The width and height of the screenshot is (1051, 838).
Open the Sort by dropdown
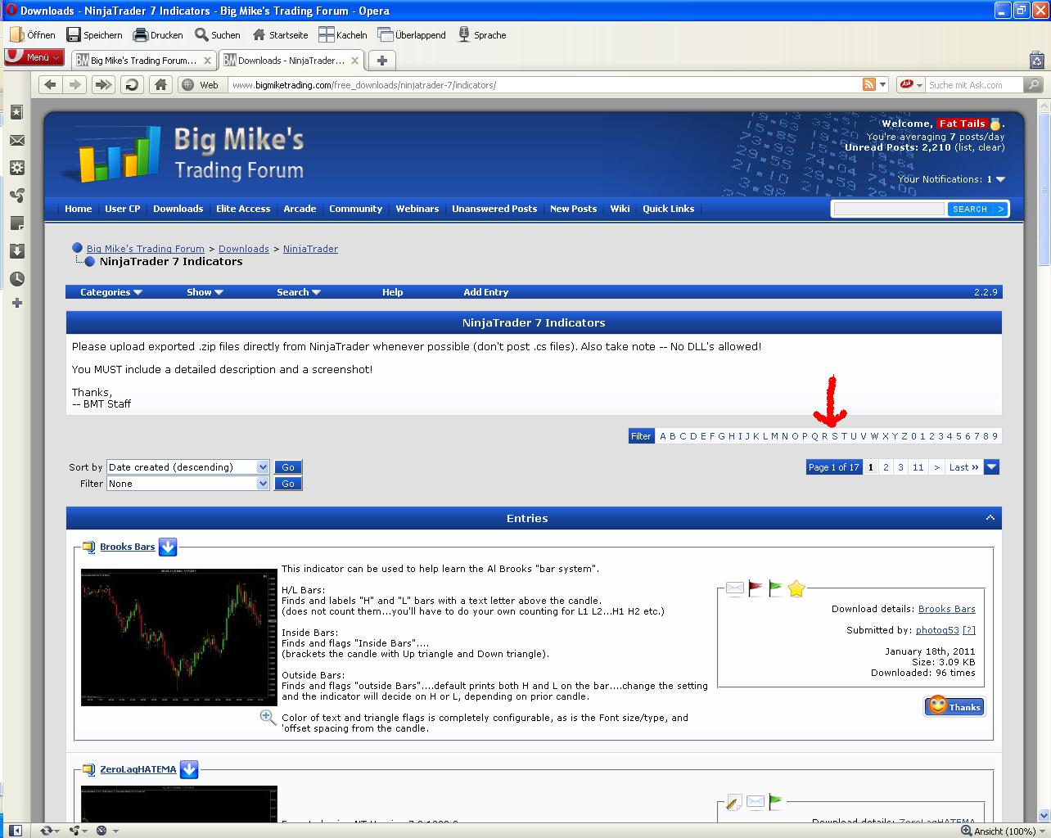pos(187,467)
